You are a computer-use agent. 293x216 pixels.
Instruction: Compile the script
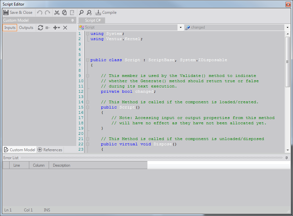click(x=106, y=12)
